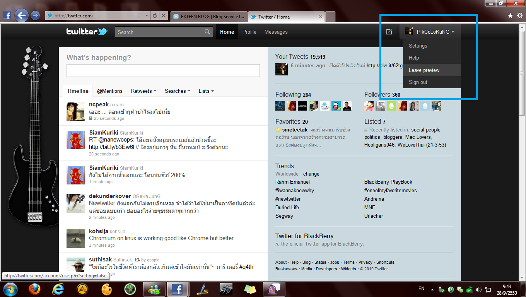Open the address bar history dropdown arrow

147,16
